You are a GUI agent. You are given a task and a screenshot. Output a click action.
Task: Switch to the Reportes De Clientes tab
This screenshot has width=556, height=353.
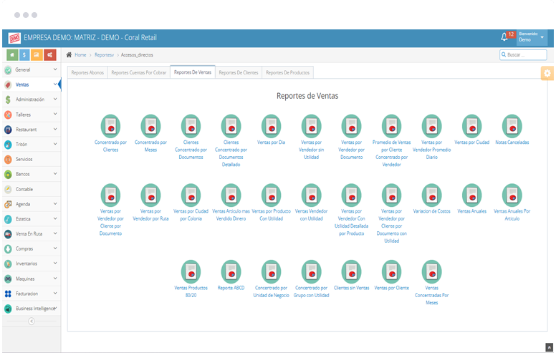point(239,72)
